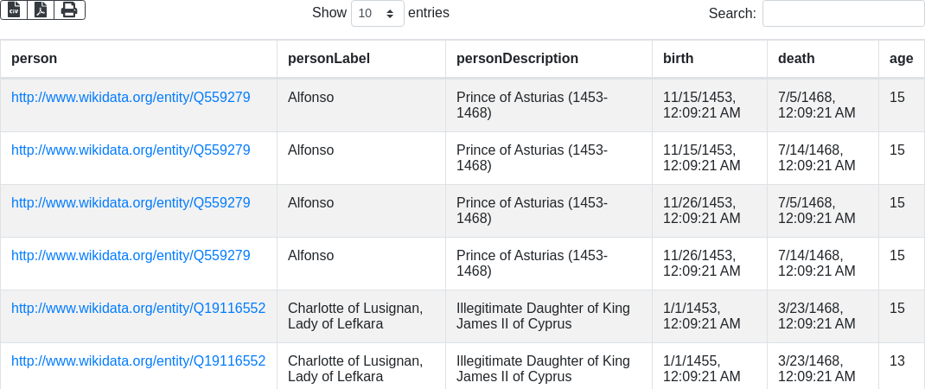This screenshot has width=925, height=389.
Task: Print the table with printer icon
Action: click(x=69, y=10)
